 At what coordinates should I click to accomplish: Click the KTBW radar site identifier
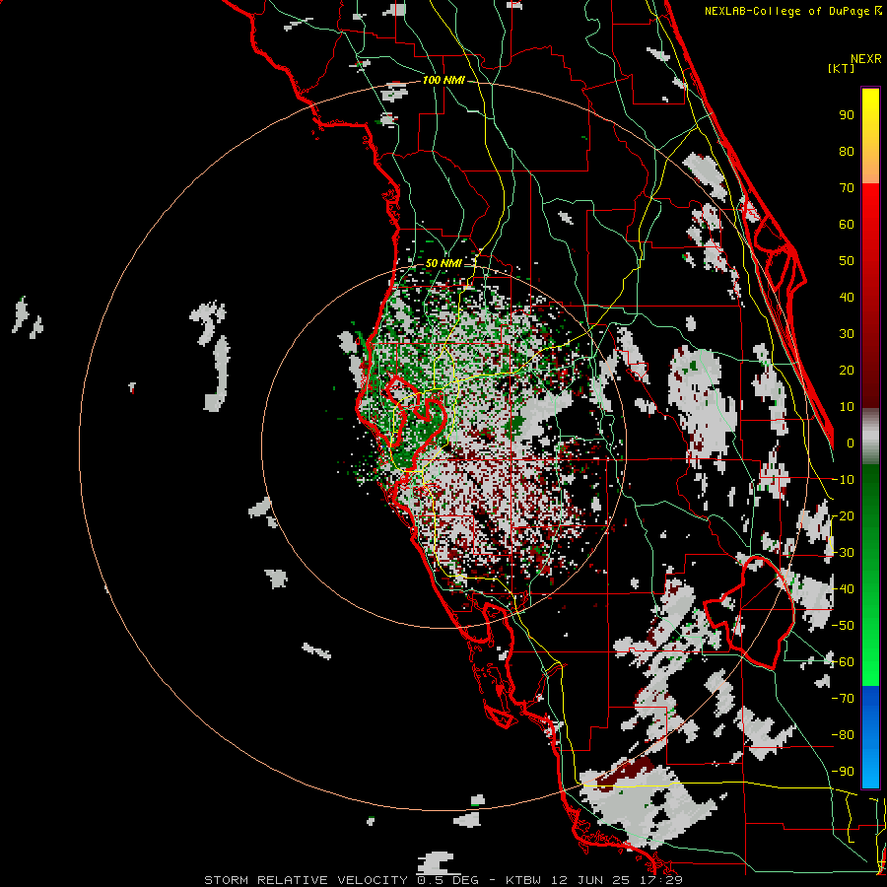(x=524, y=880)
